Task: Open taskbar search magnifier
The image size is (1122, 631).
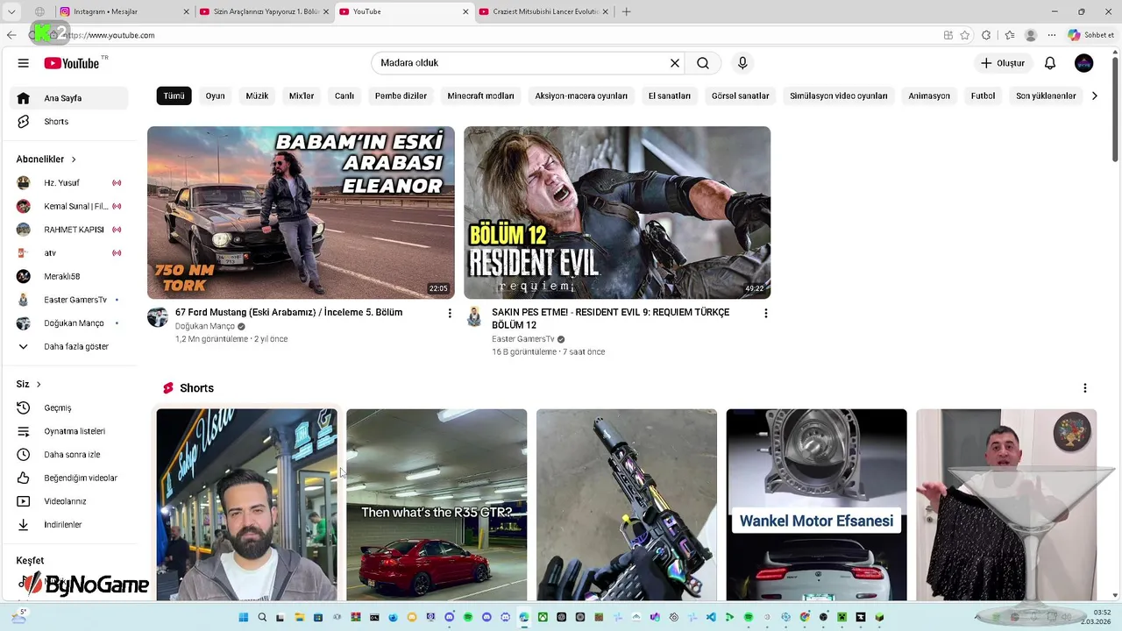Action: coord(262,617)
